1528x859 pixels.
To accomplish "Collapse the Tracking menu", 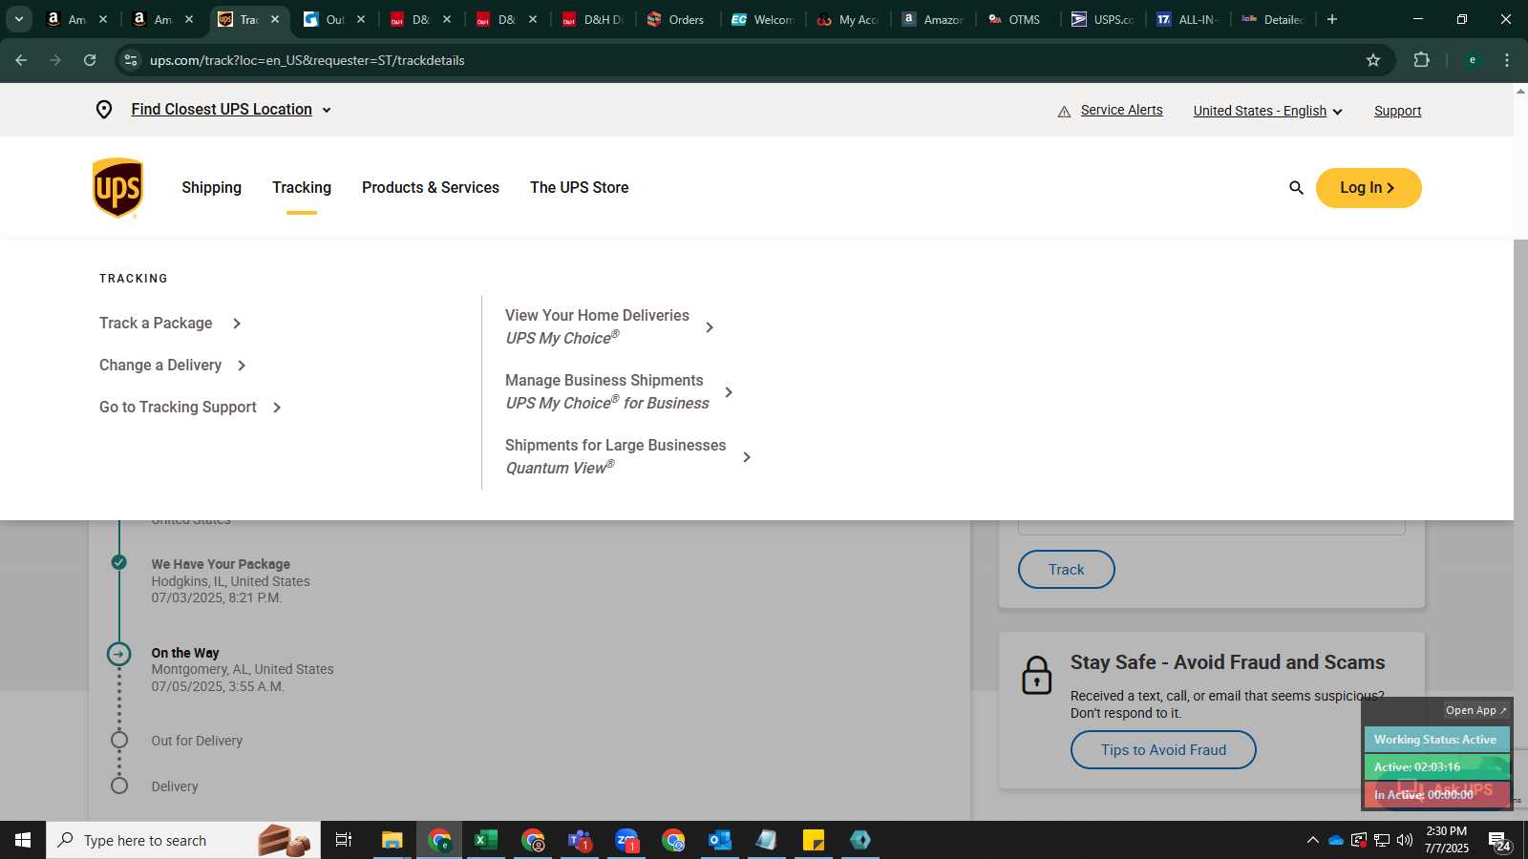I will [302, 188].
